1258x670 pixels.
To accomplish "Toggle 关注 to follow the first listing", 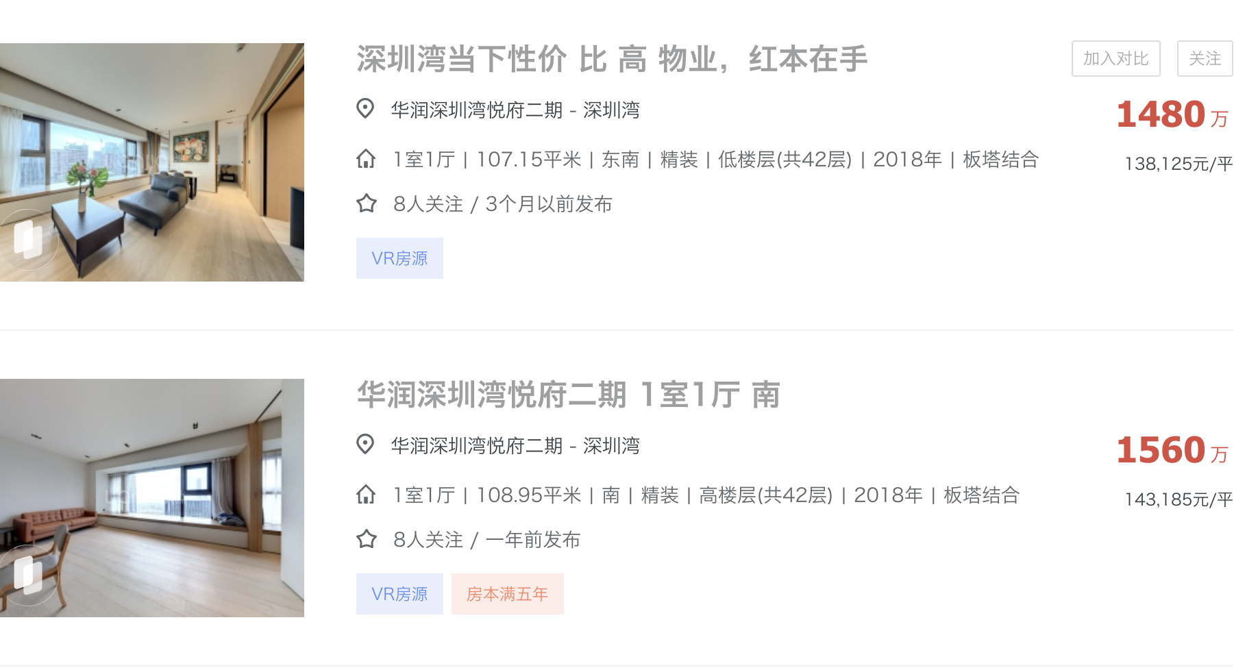I will click(x=1204, y=59).
